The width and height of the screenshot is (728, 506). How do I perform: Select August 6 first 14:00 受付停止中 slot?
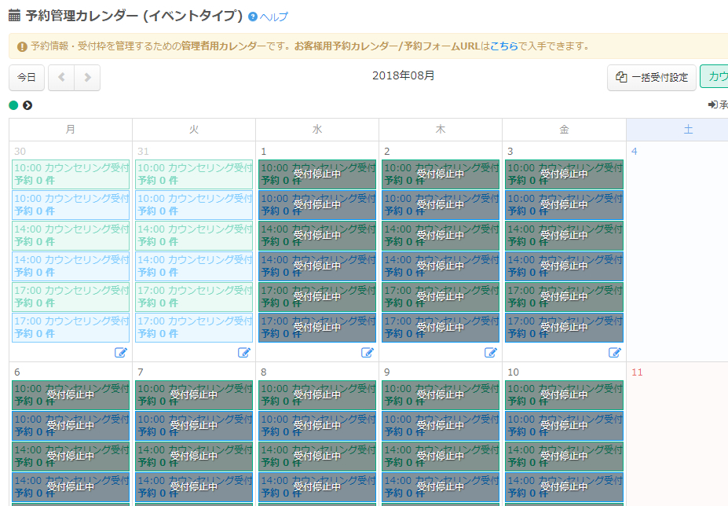(71, 456)
